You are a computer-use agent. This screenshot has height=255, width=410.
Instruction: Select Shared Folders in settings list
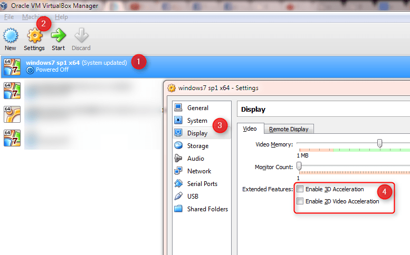207,209
